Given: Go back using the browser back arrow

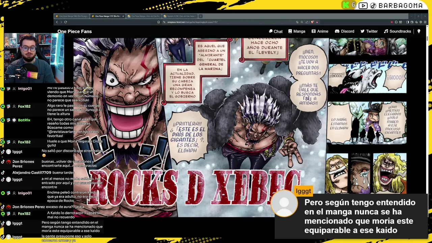Looking at the screenshot, I should 57,22.
